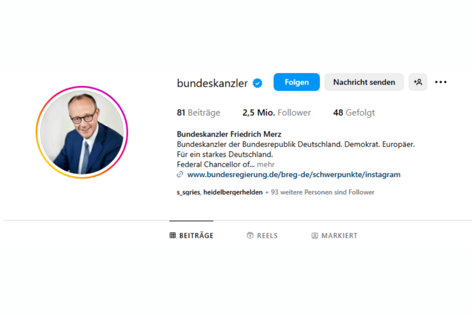Open the profile picture story ring

pos(82,132)
